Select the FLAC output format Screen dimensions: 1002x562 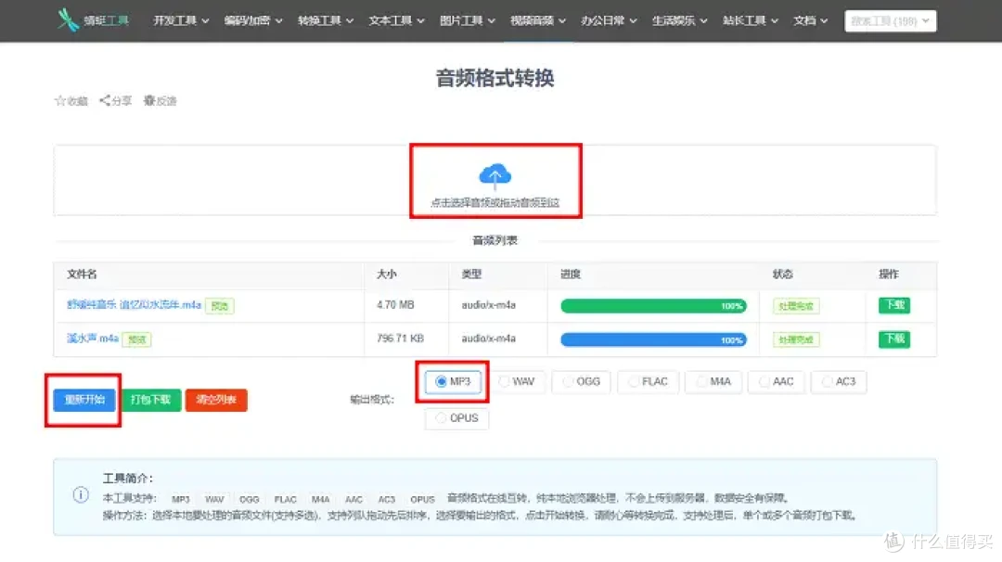[x=648, y=381]
